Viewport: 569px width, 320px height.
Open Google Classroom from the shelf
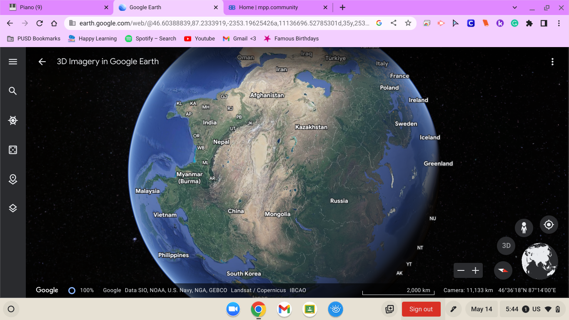click(x=309, y=309)
